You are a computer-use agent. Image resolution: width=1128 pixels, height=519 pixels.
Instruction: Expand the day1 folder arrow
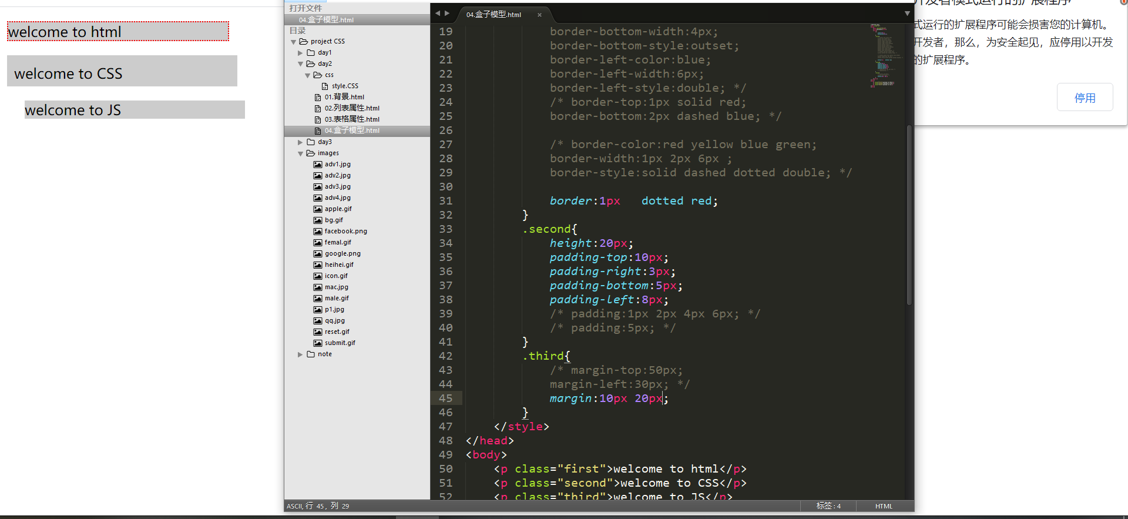pos(300,53)
